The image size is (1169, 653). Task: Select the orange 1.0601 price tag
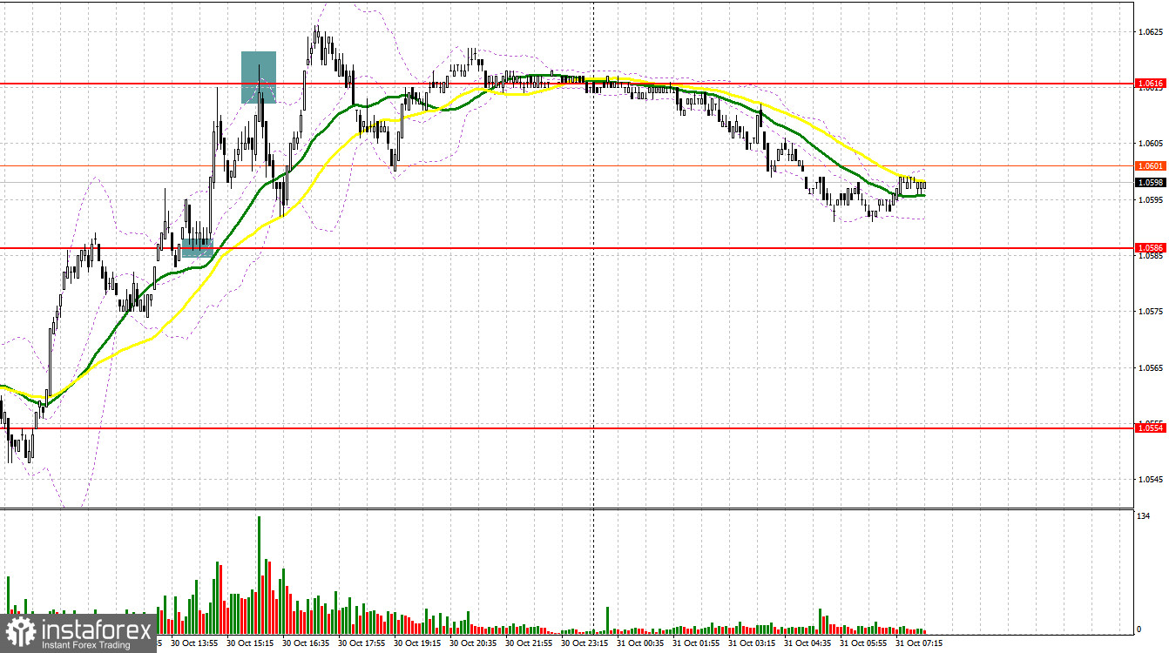coord(1150,165)
